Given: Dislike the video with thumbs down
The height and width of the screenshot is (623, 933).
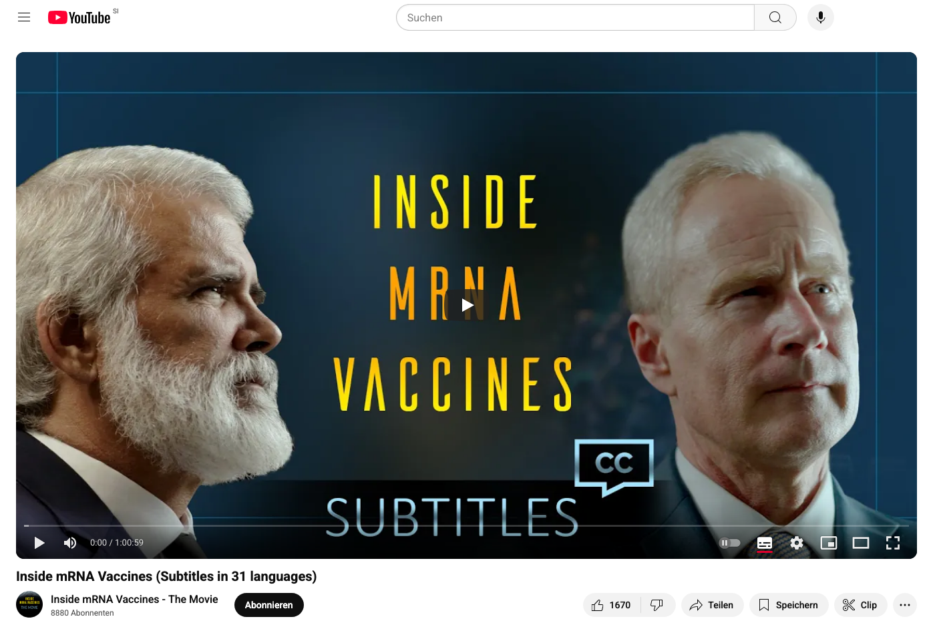Looking at the screenshot, I should 658,605.
